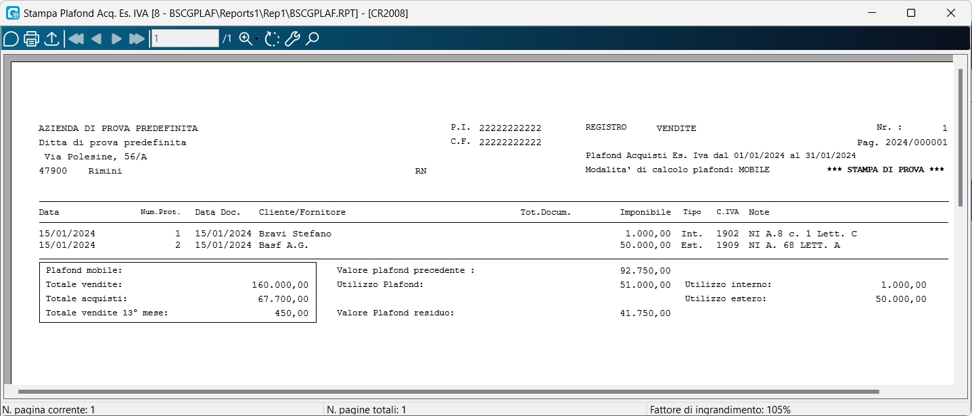Click the 'N. pagina corrente: 1' status entry
The height and width of the screenshot is (416, 972).
pyautogui.click(x=49, y=409)
